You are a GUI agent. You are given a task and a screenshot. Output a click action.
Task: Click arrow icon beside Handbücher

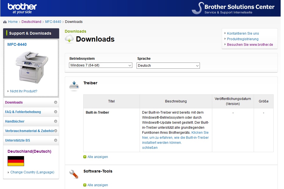point(56,121)
